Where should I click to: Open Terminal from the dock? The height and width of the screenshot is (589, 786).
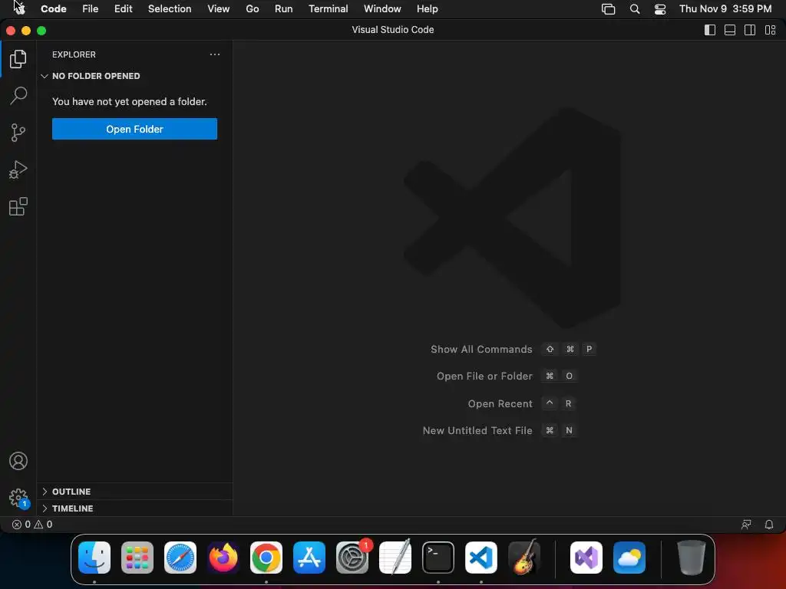pos(438,558)
